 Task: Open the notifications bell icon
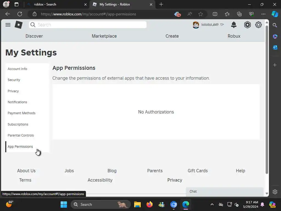(234, 25)
